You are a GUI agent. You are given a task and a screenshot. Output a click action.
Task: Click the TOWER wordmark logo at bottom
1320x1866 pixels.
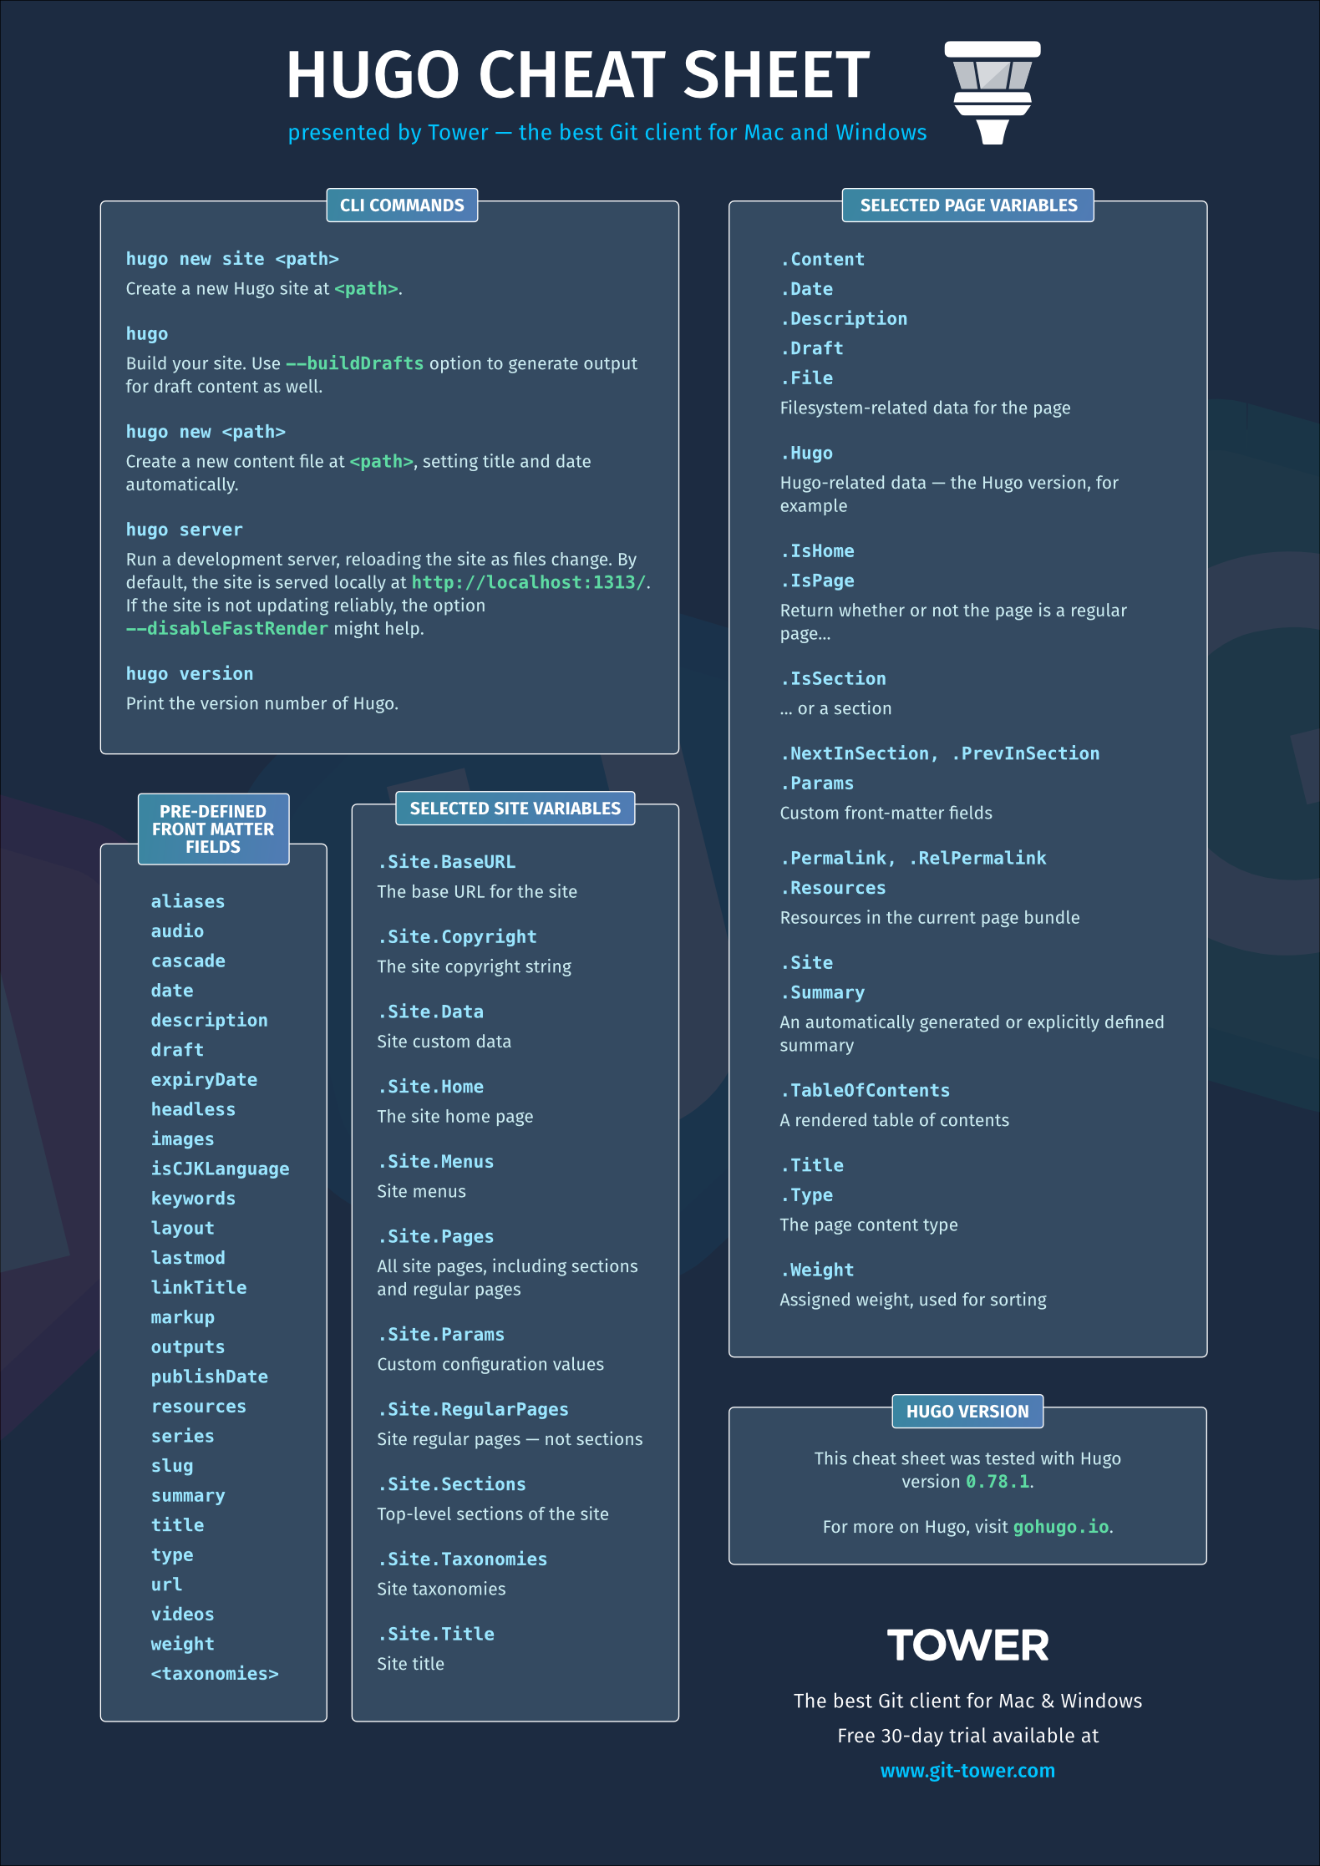click(967, 1645)
